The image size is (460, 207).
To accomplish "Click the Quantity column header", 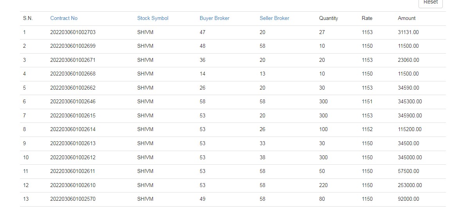I will [328, 18].
